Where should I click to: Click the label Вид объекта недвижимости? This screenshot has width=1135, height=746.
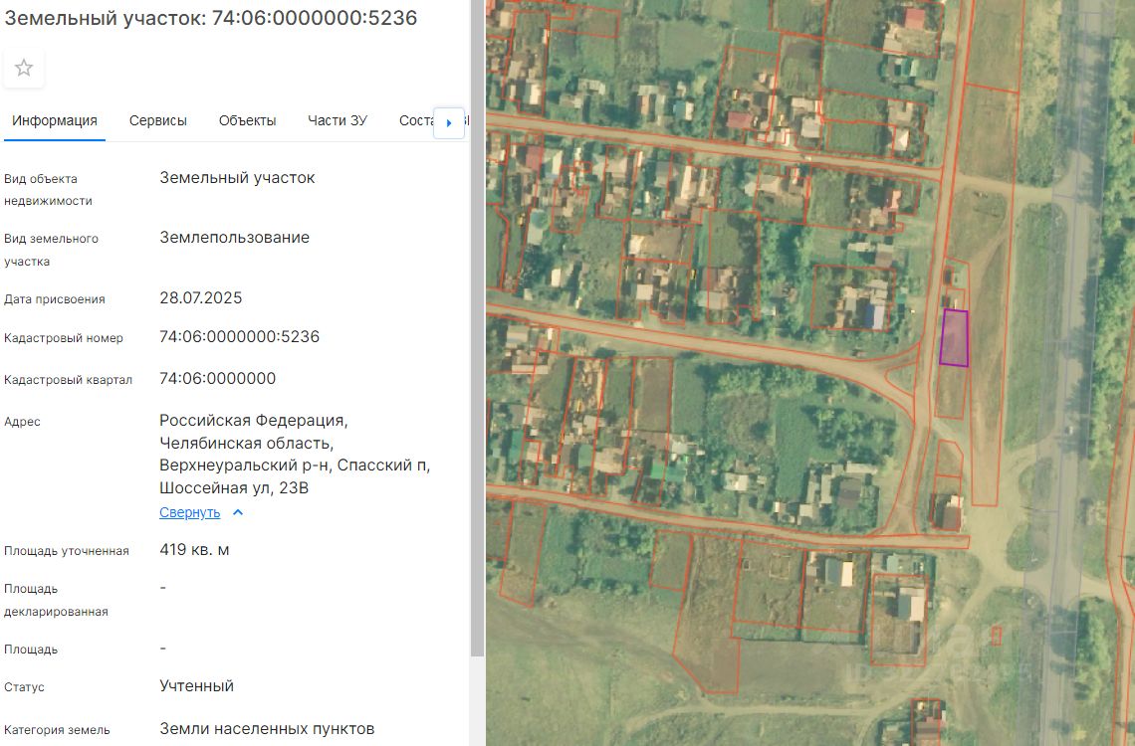coord(48,189)
